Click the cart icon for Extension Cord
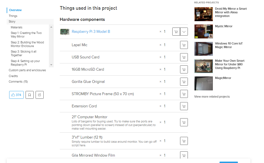 pos(184,106)
